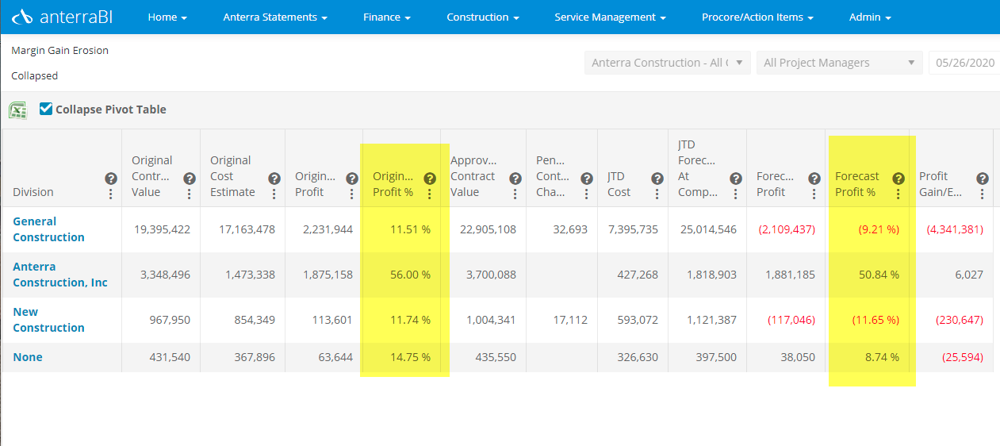The image size is (1000, 446).
Task: Select JTD Forecast cell 25,014,546
Action: 708,229
